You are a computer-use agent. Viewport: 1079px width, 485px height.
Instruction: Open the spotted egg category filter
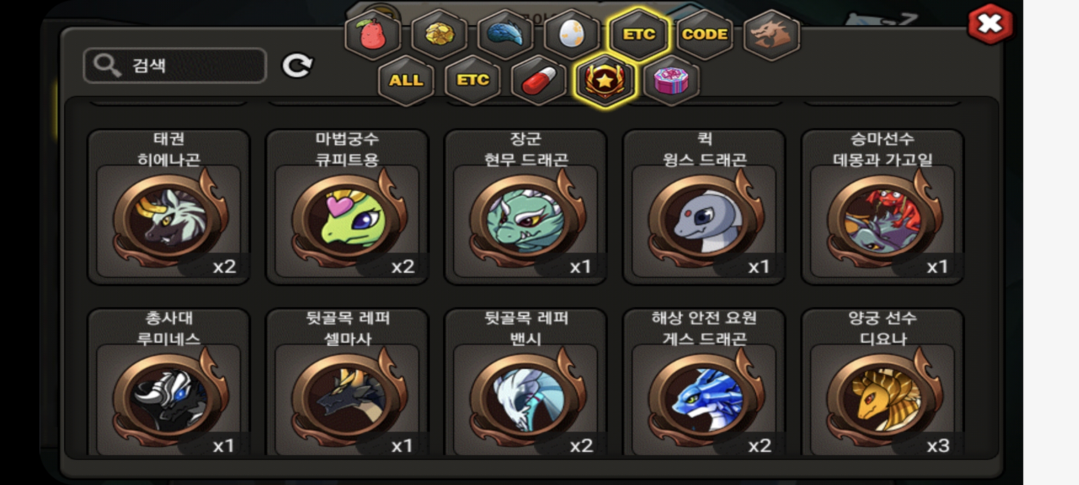pyautogui.click(x=571, y=35)
